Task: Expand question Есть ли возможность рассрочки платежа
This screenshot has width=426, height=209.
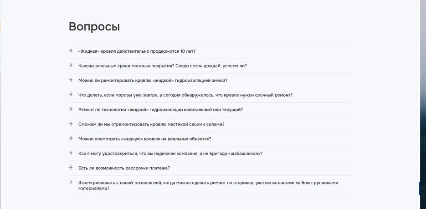Action: [x=124, y=169]
